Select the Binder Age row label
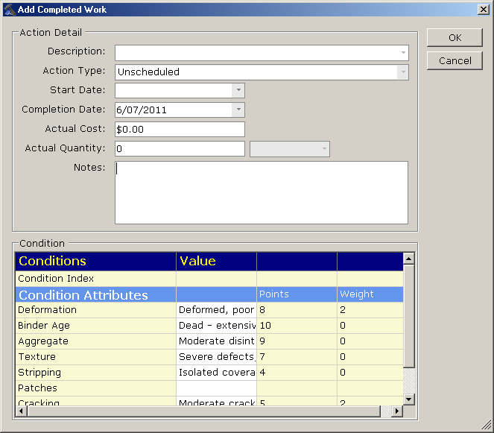This screenshot has height=433, width=494. point(96,326)
